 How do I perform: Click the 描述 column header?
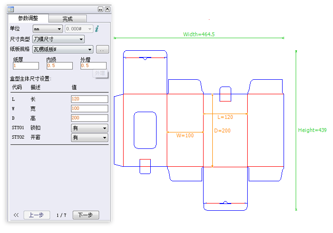[x=35, y=87]
